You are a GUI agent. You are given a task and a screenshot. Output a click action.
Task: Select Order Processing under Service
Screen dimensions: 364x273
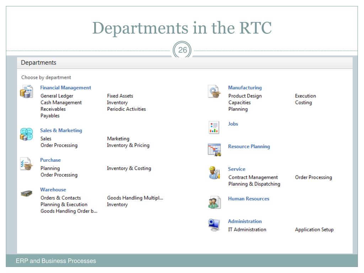[x=314, y=177]
